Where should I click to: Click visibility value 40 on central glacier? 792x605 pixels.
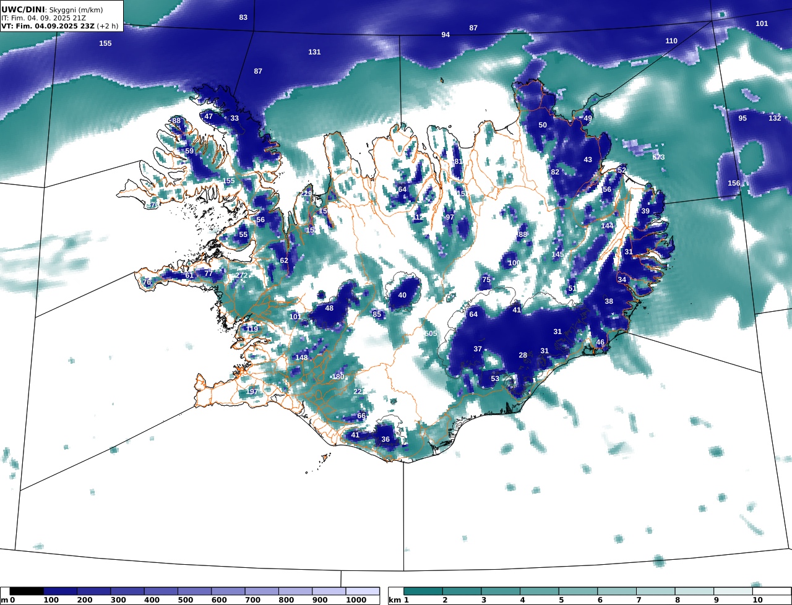tap(402, 295)
